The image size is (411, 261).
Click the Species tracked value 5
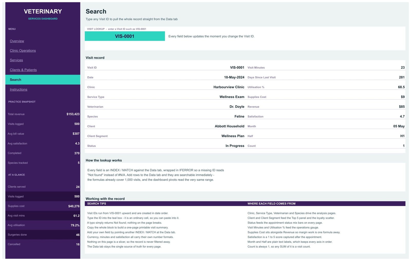click(x=79, y=163)
